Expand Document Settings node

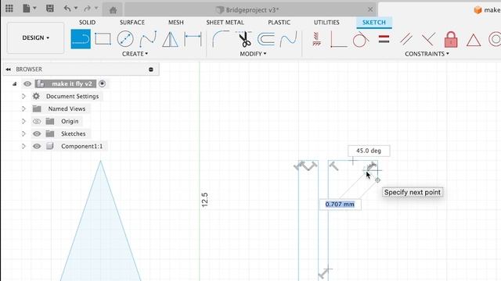(23, 96)
